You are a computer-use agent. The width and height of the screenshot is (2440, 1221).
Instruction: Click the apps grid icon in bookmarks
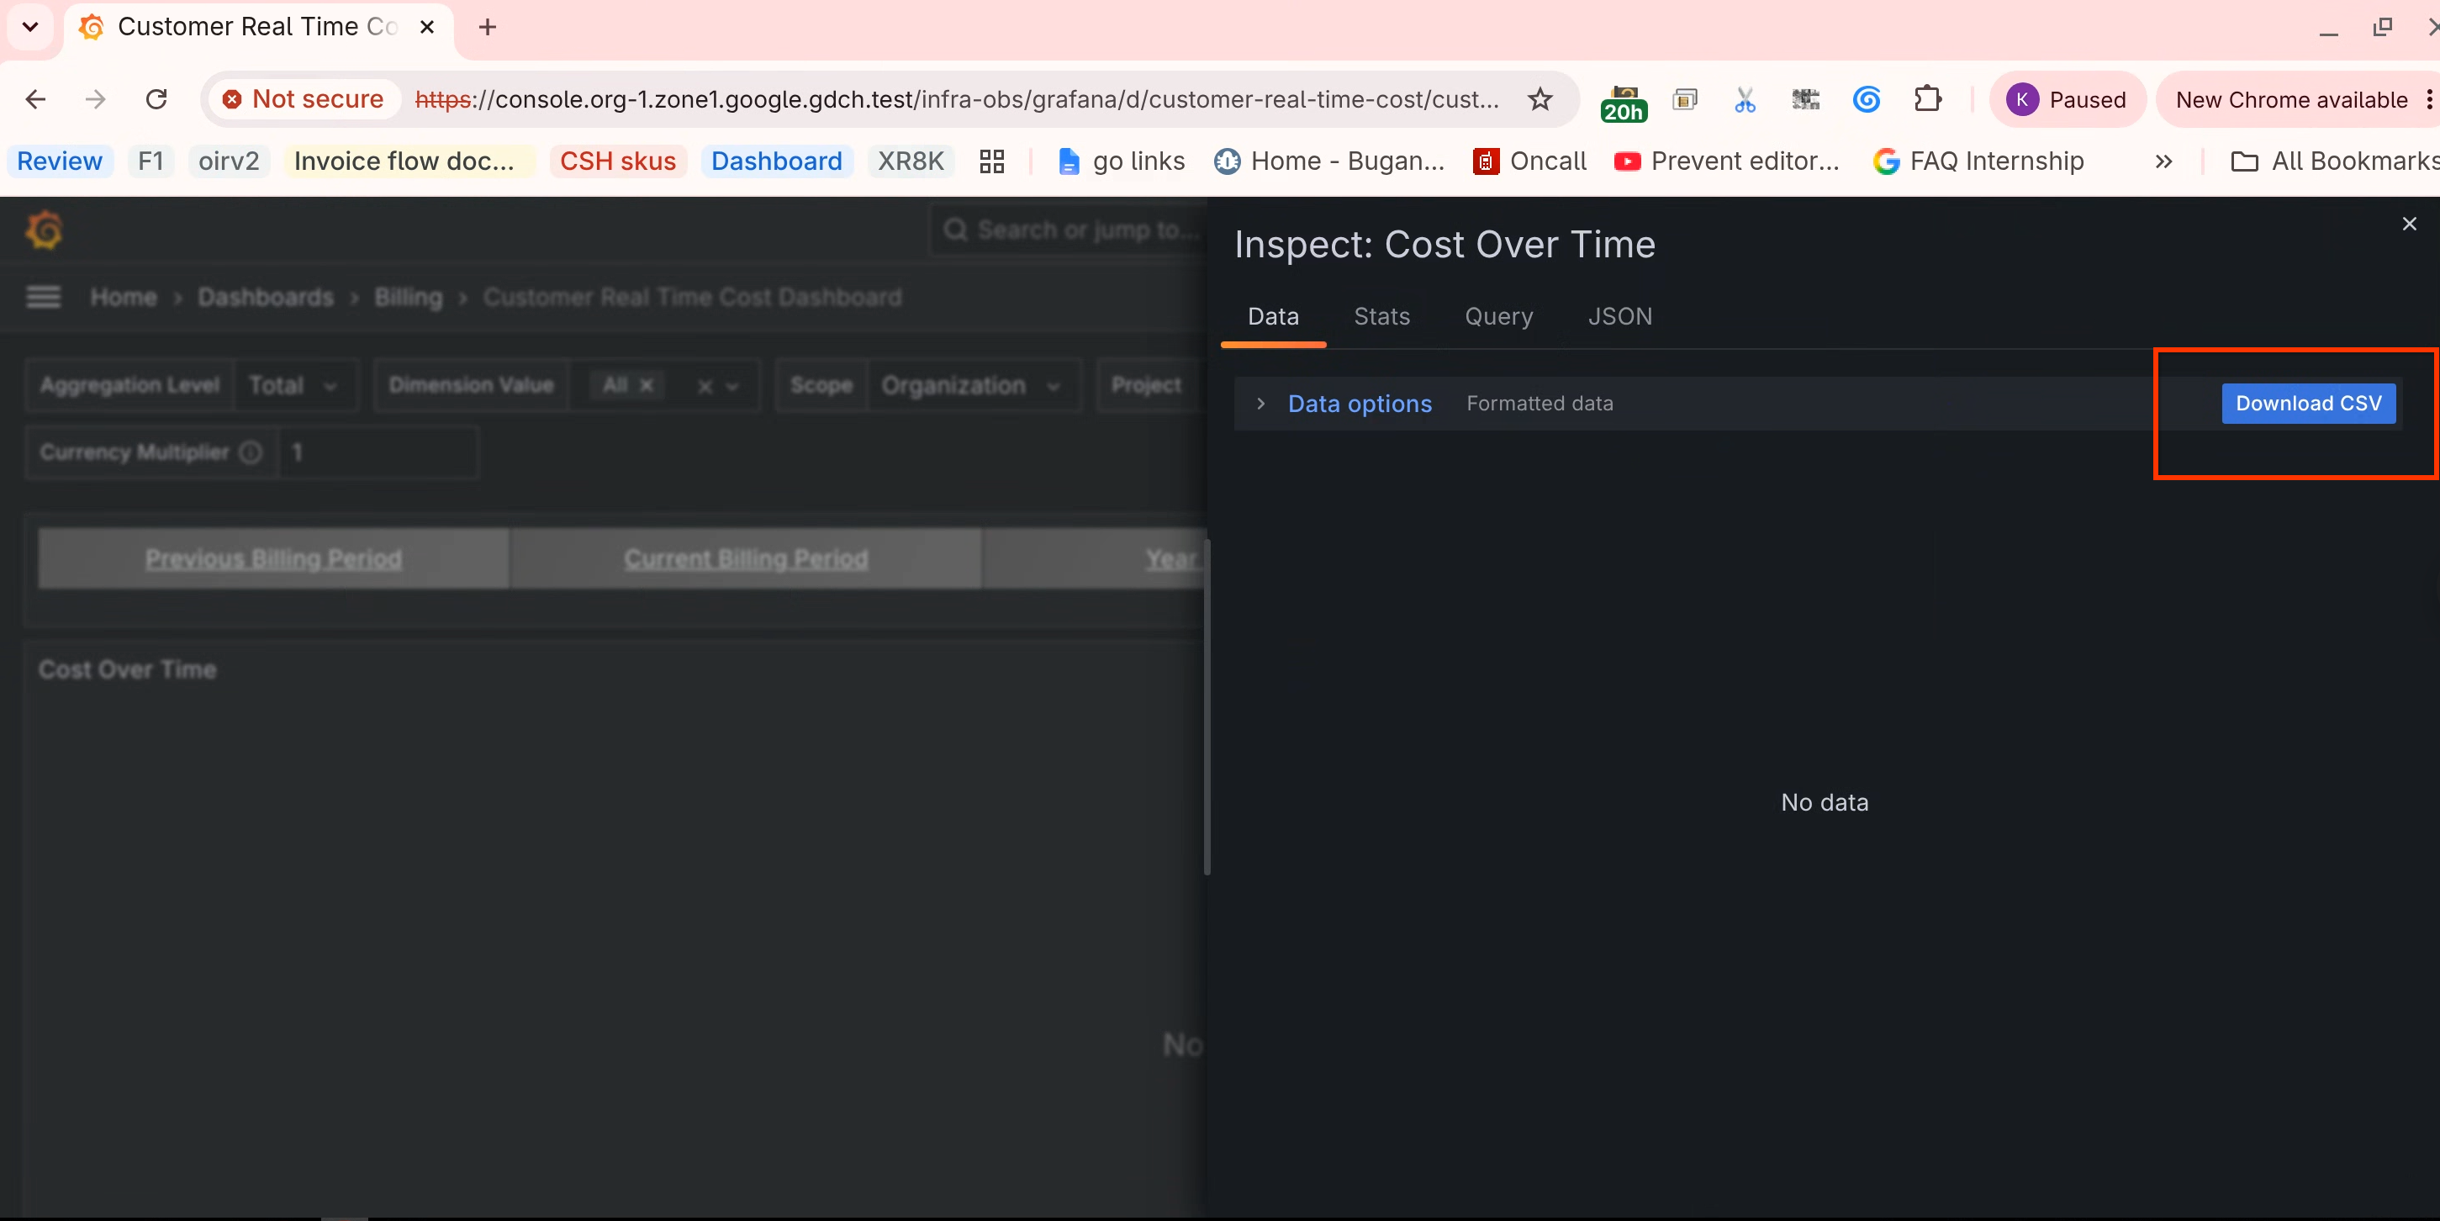(992, 162)
